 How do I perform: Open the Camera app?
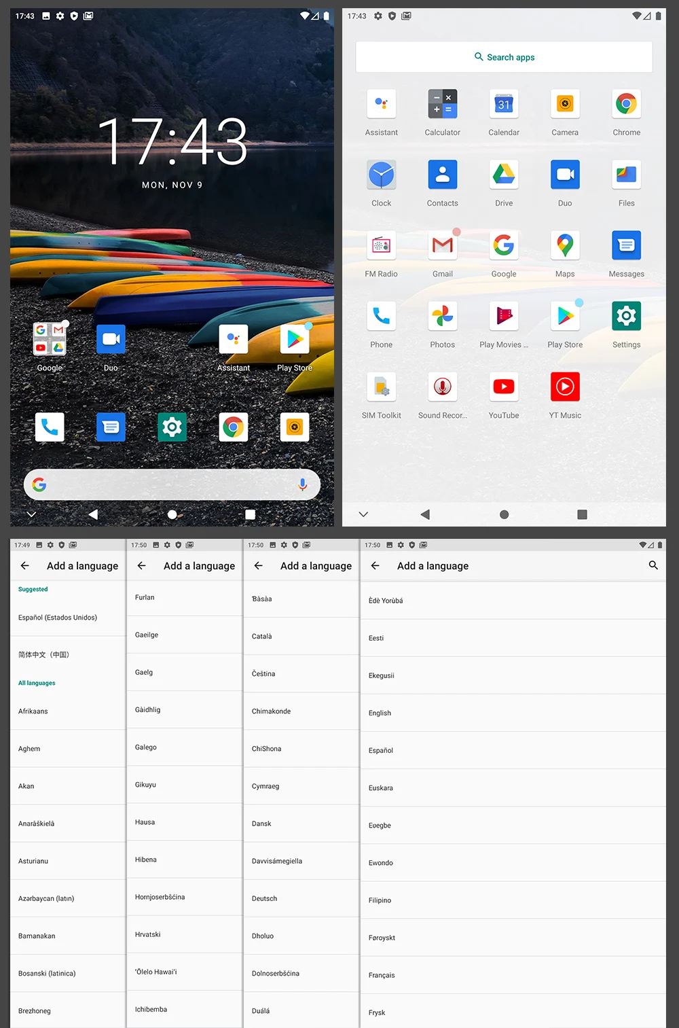565,104
